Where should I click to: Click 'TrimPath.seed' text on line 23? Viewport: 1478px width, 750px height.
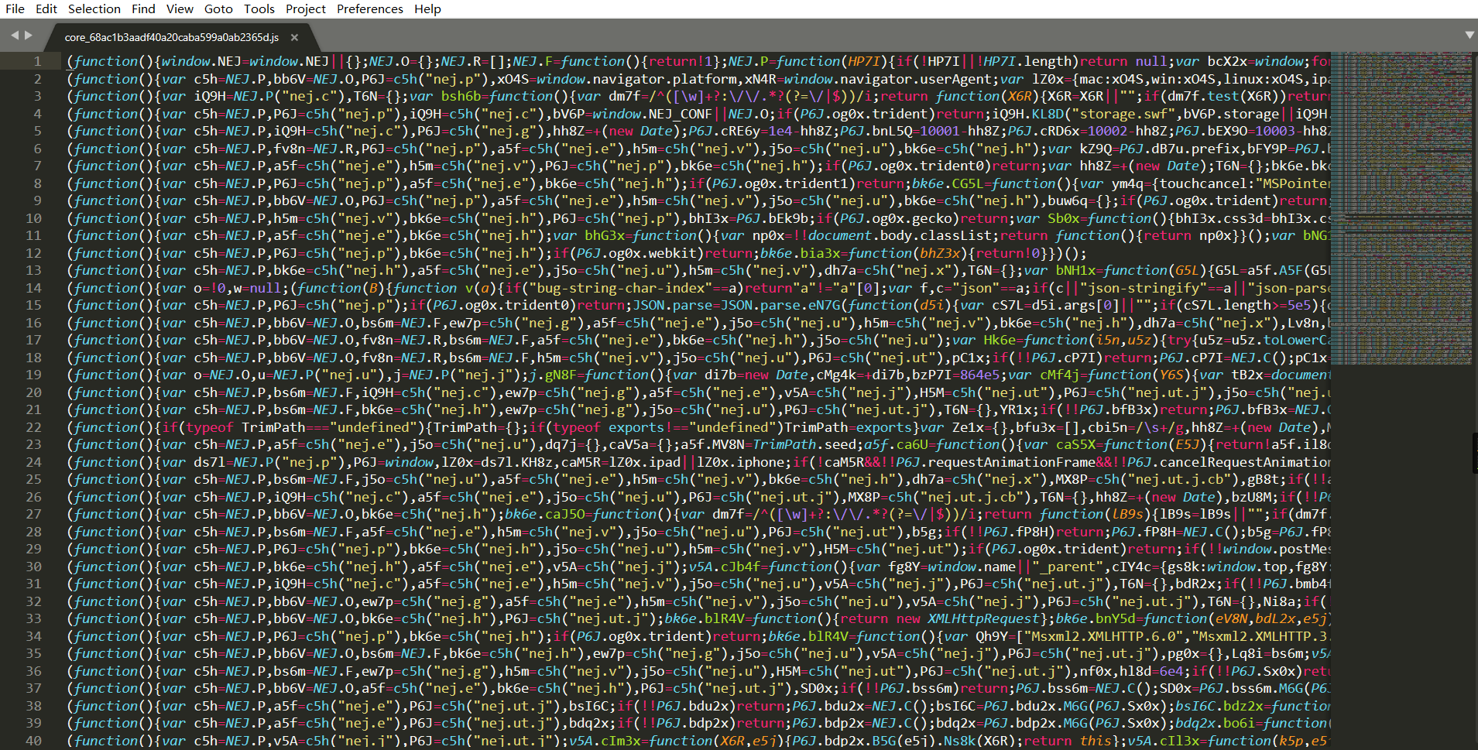point(804,444)
